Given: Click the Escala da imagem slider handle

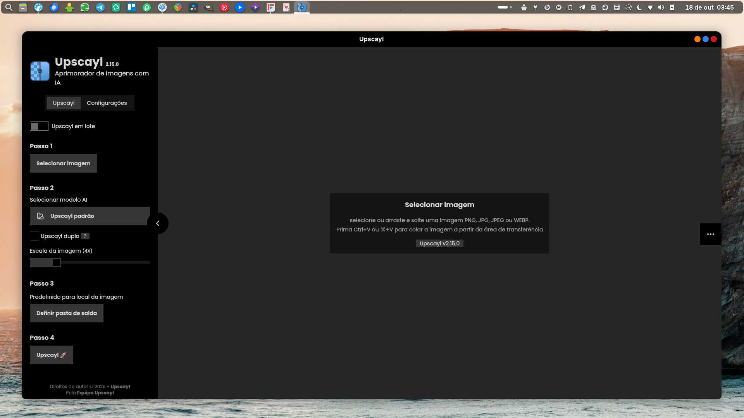Looking at the screenshot, I should pyautogui.click(x=57, y=262).
